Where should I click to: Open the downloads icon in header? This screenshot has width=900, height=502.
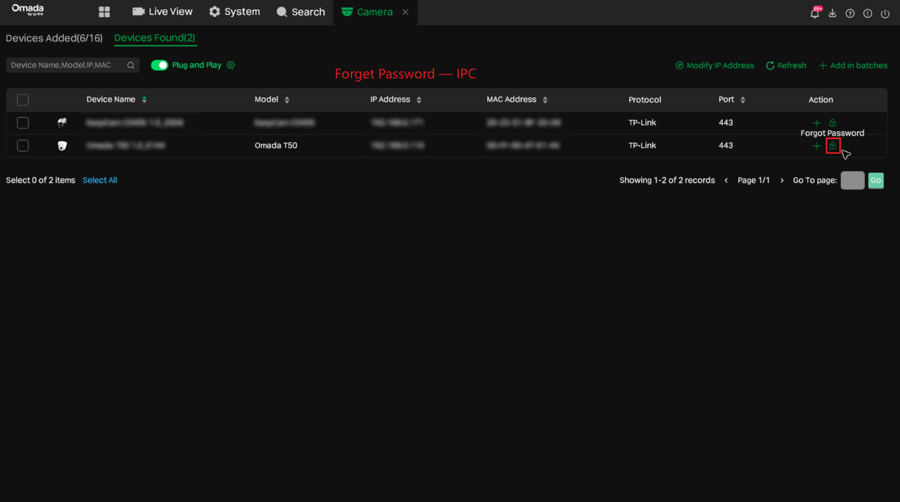tap(833, 13)
